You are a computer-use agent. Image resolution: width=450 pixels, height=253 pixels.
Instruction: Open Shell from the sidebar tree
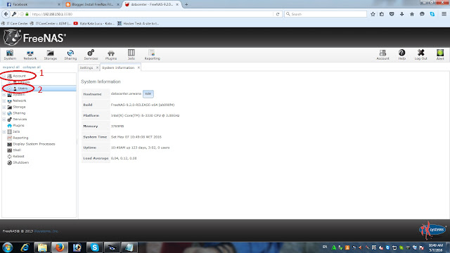click(17, 150)
